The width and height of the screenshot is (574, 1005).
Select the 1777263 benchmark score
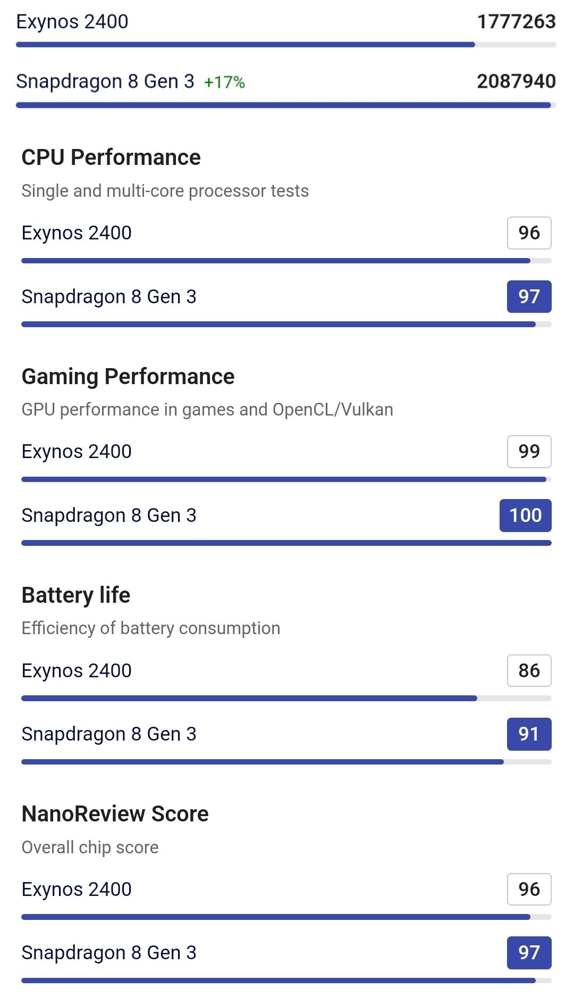tap(516, 22)
